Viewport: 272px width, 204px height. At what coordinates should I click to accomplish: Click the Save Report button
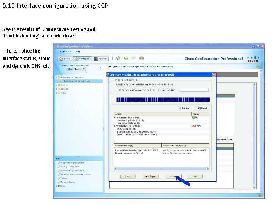tap(151, 176)
